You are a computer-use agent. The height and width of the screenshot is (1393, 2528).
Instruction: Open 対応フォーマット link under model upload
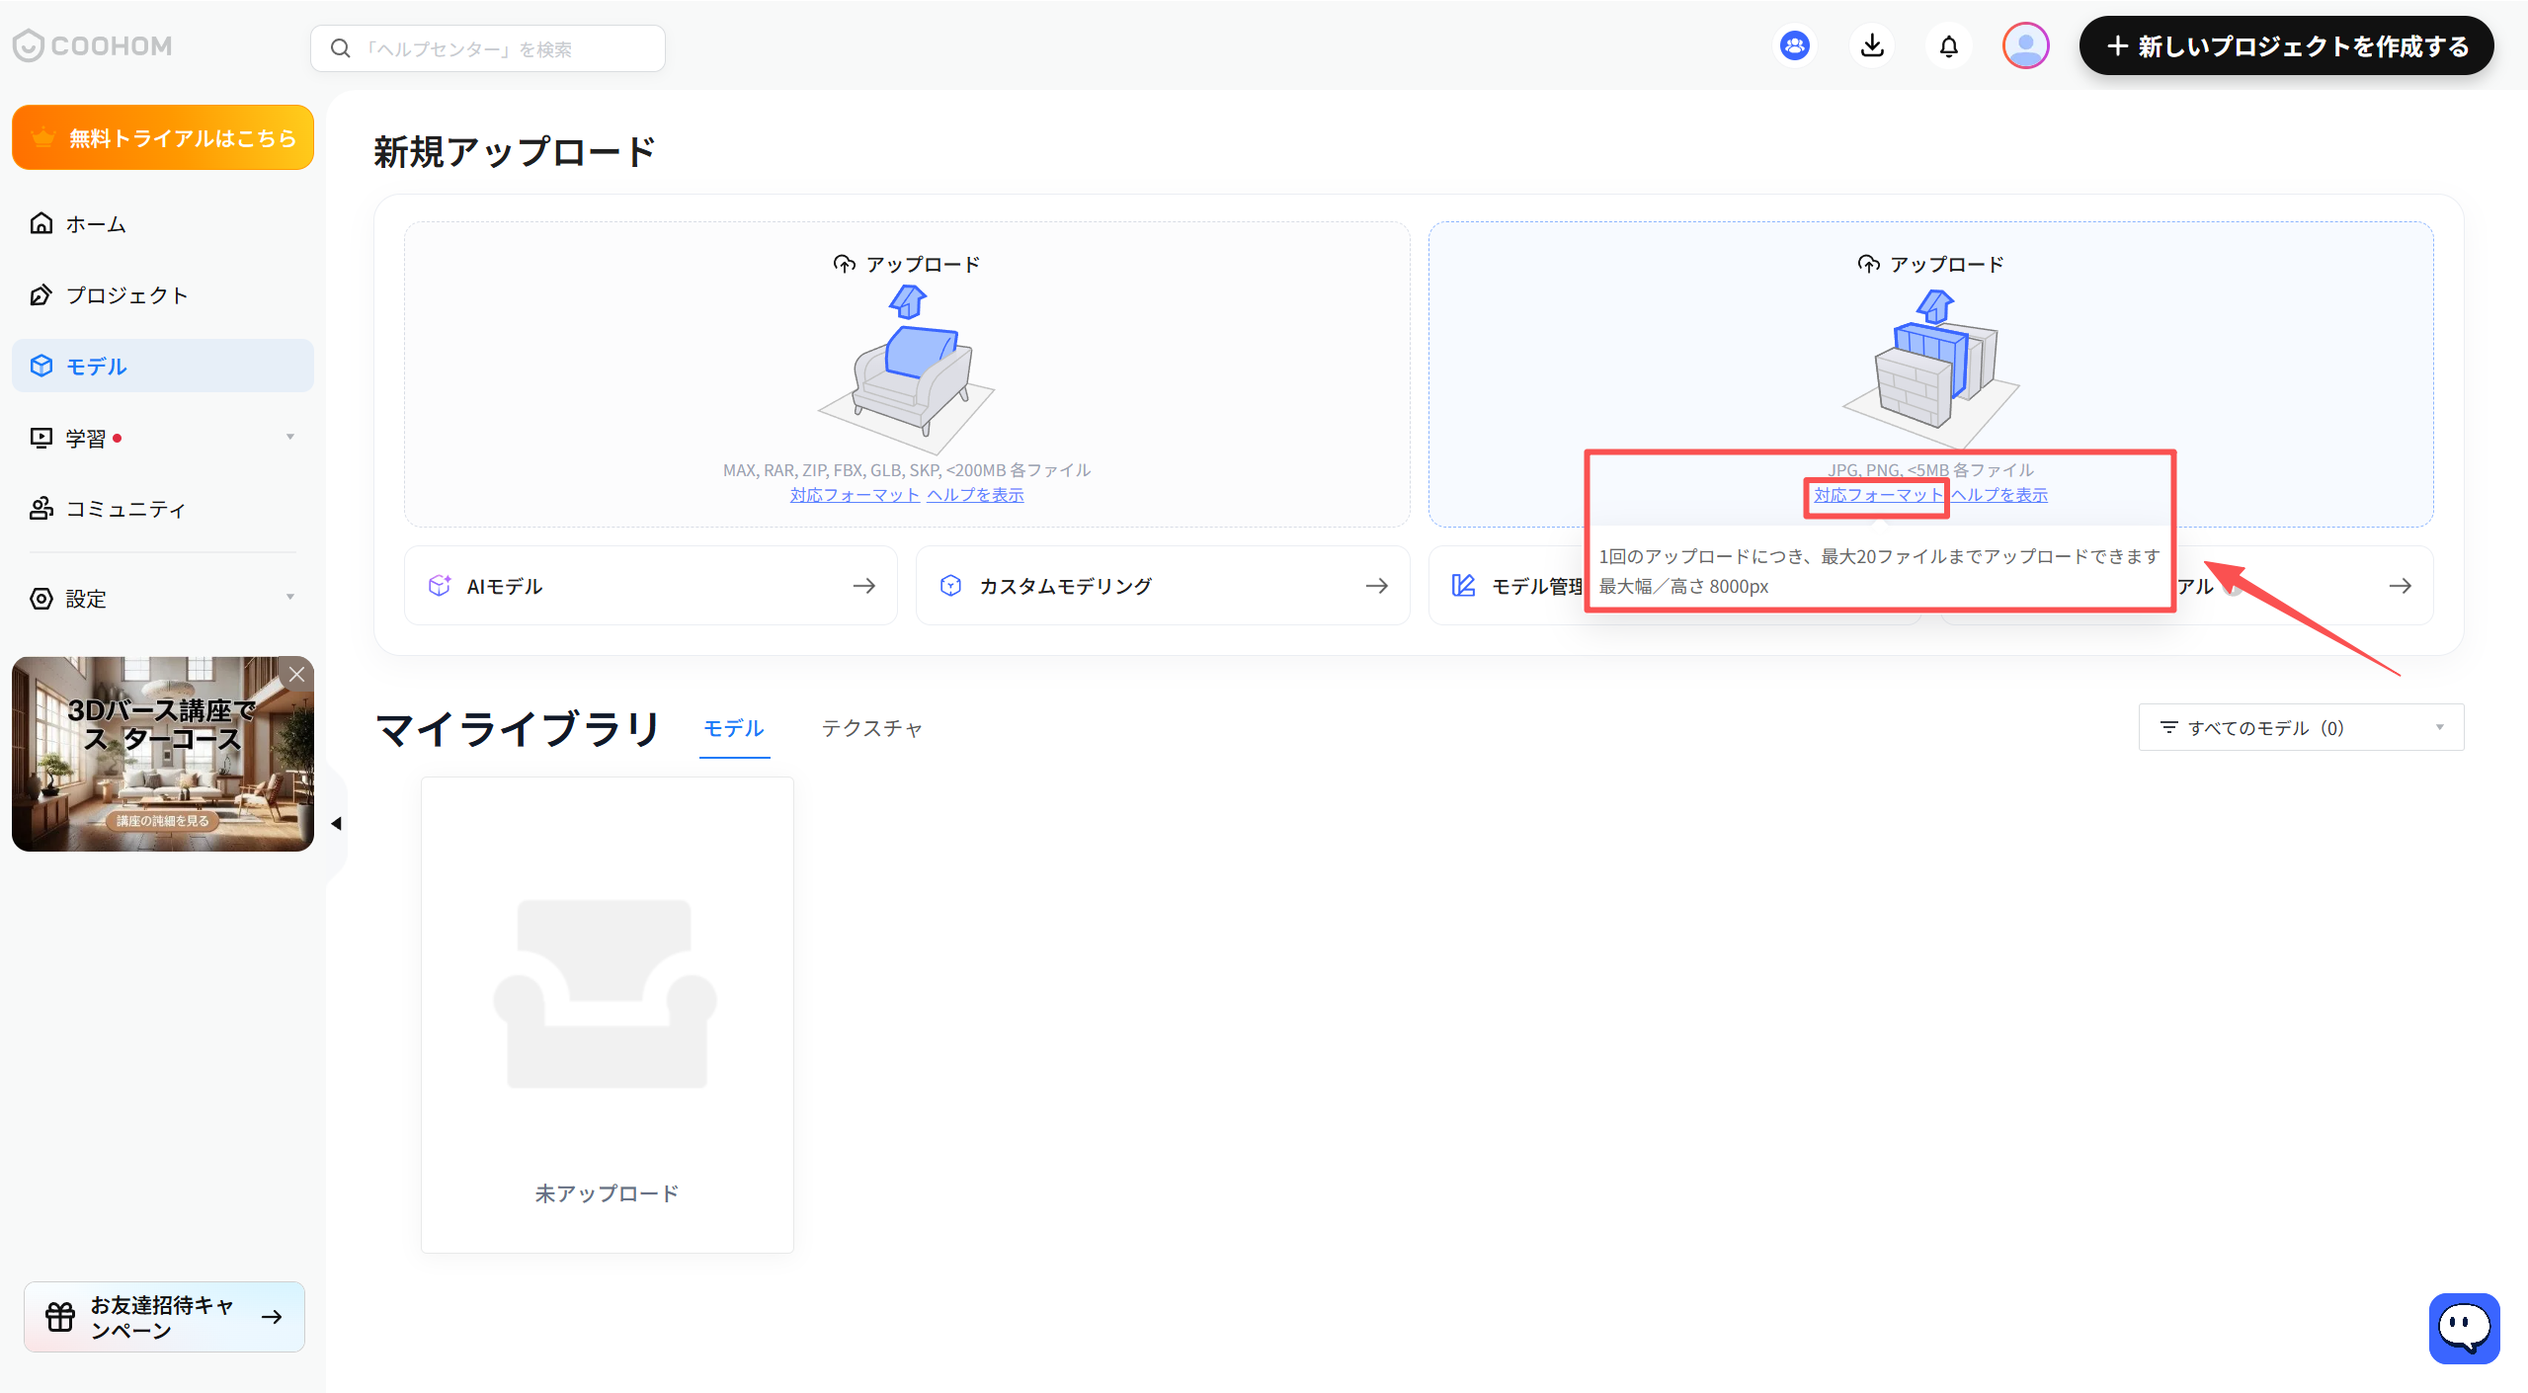pyautogui.click(x=855, y=495)
